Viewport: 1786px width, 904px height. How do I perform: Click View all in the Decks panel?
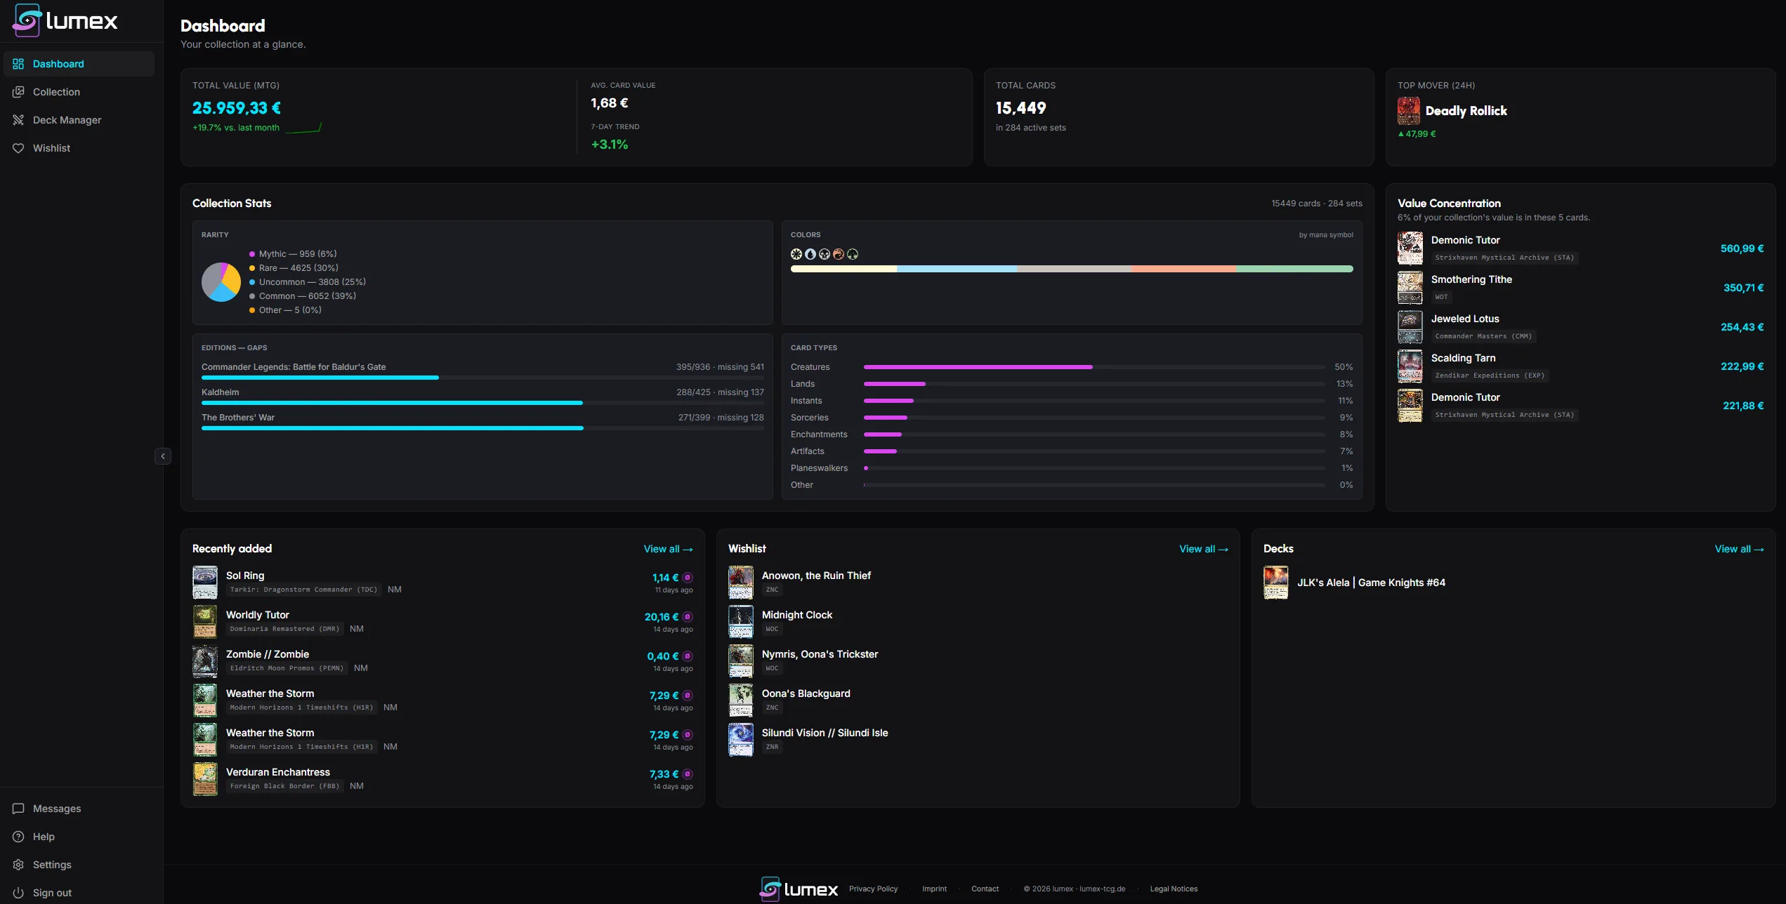click(x=1739, y=549)
